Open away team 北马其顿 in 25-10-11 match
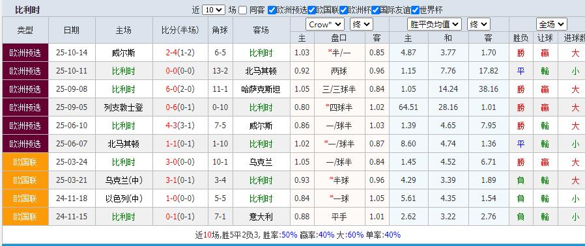Screen dimensions: 585x246 [261, 71]
